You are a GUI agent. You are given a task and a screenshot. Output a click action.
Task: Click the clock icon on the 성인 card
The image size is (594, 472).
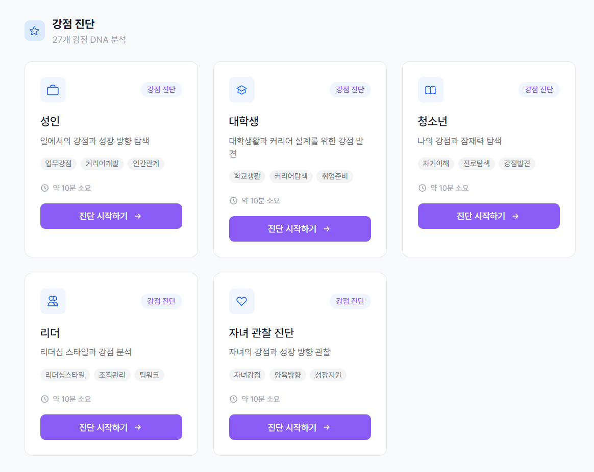[44, 188]
